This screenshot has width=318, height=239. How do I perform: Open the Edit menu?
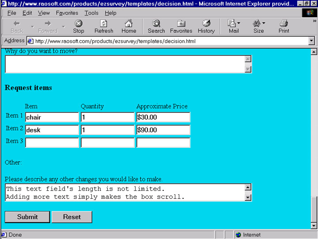(27, 13)
